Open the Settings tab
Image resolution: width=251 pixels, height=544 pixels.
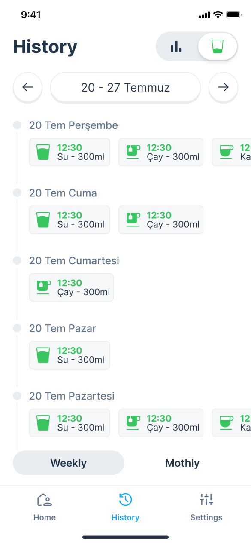[206, 507]
